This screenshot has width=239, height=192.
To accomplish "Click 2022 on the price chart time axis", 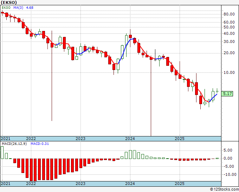I will [x=31, y=139].
